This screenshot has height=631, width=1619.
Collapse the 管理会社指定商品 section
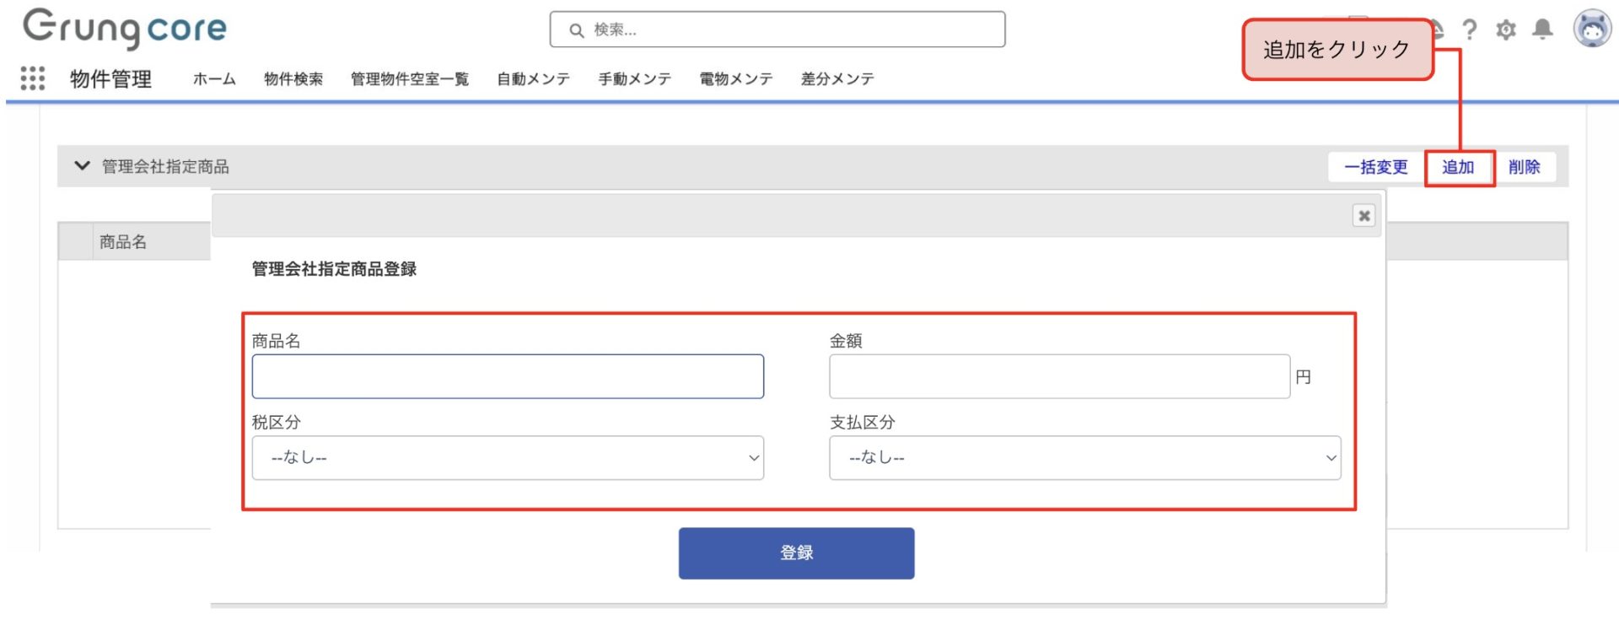point(82,165)
